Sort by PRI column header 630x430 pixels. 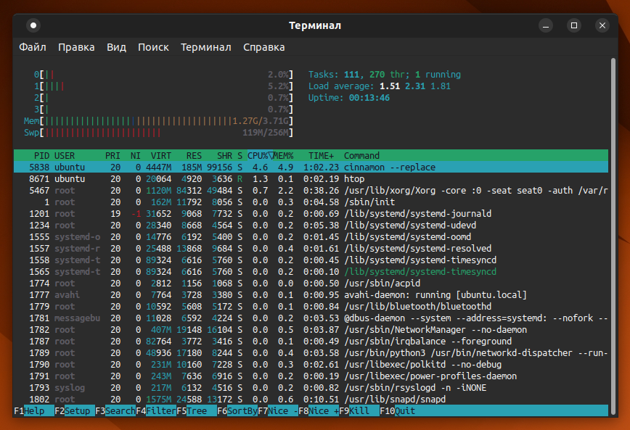[113, 155]
